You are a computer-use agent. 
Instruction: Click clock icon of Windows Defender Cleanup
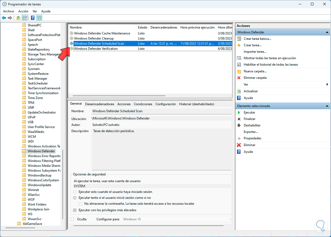[x=71, y=38]
